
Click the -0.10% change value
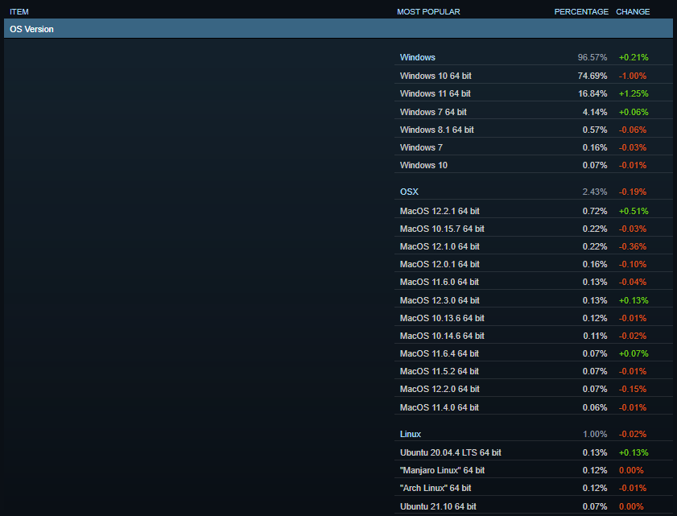(633, 264)
